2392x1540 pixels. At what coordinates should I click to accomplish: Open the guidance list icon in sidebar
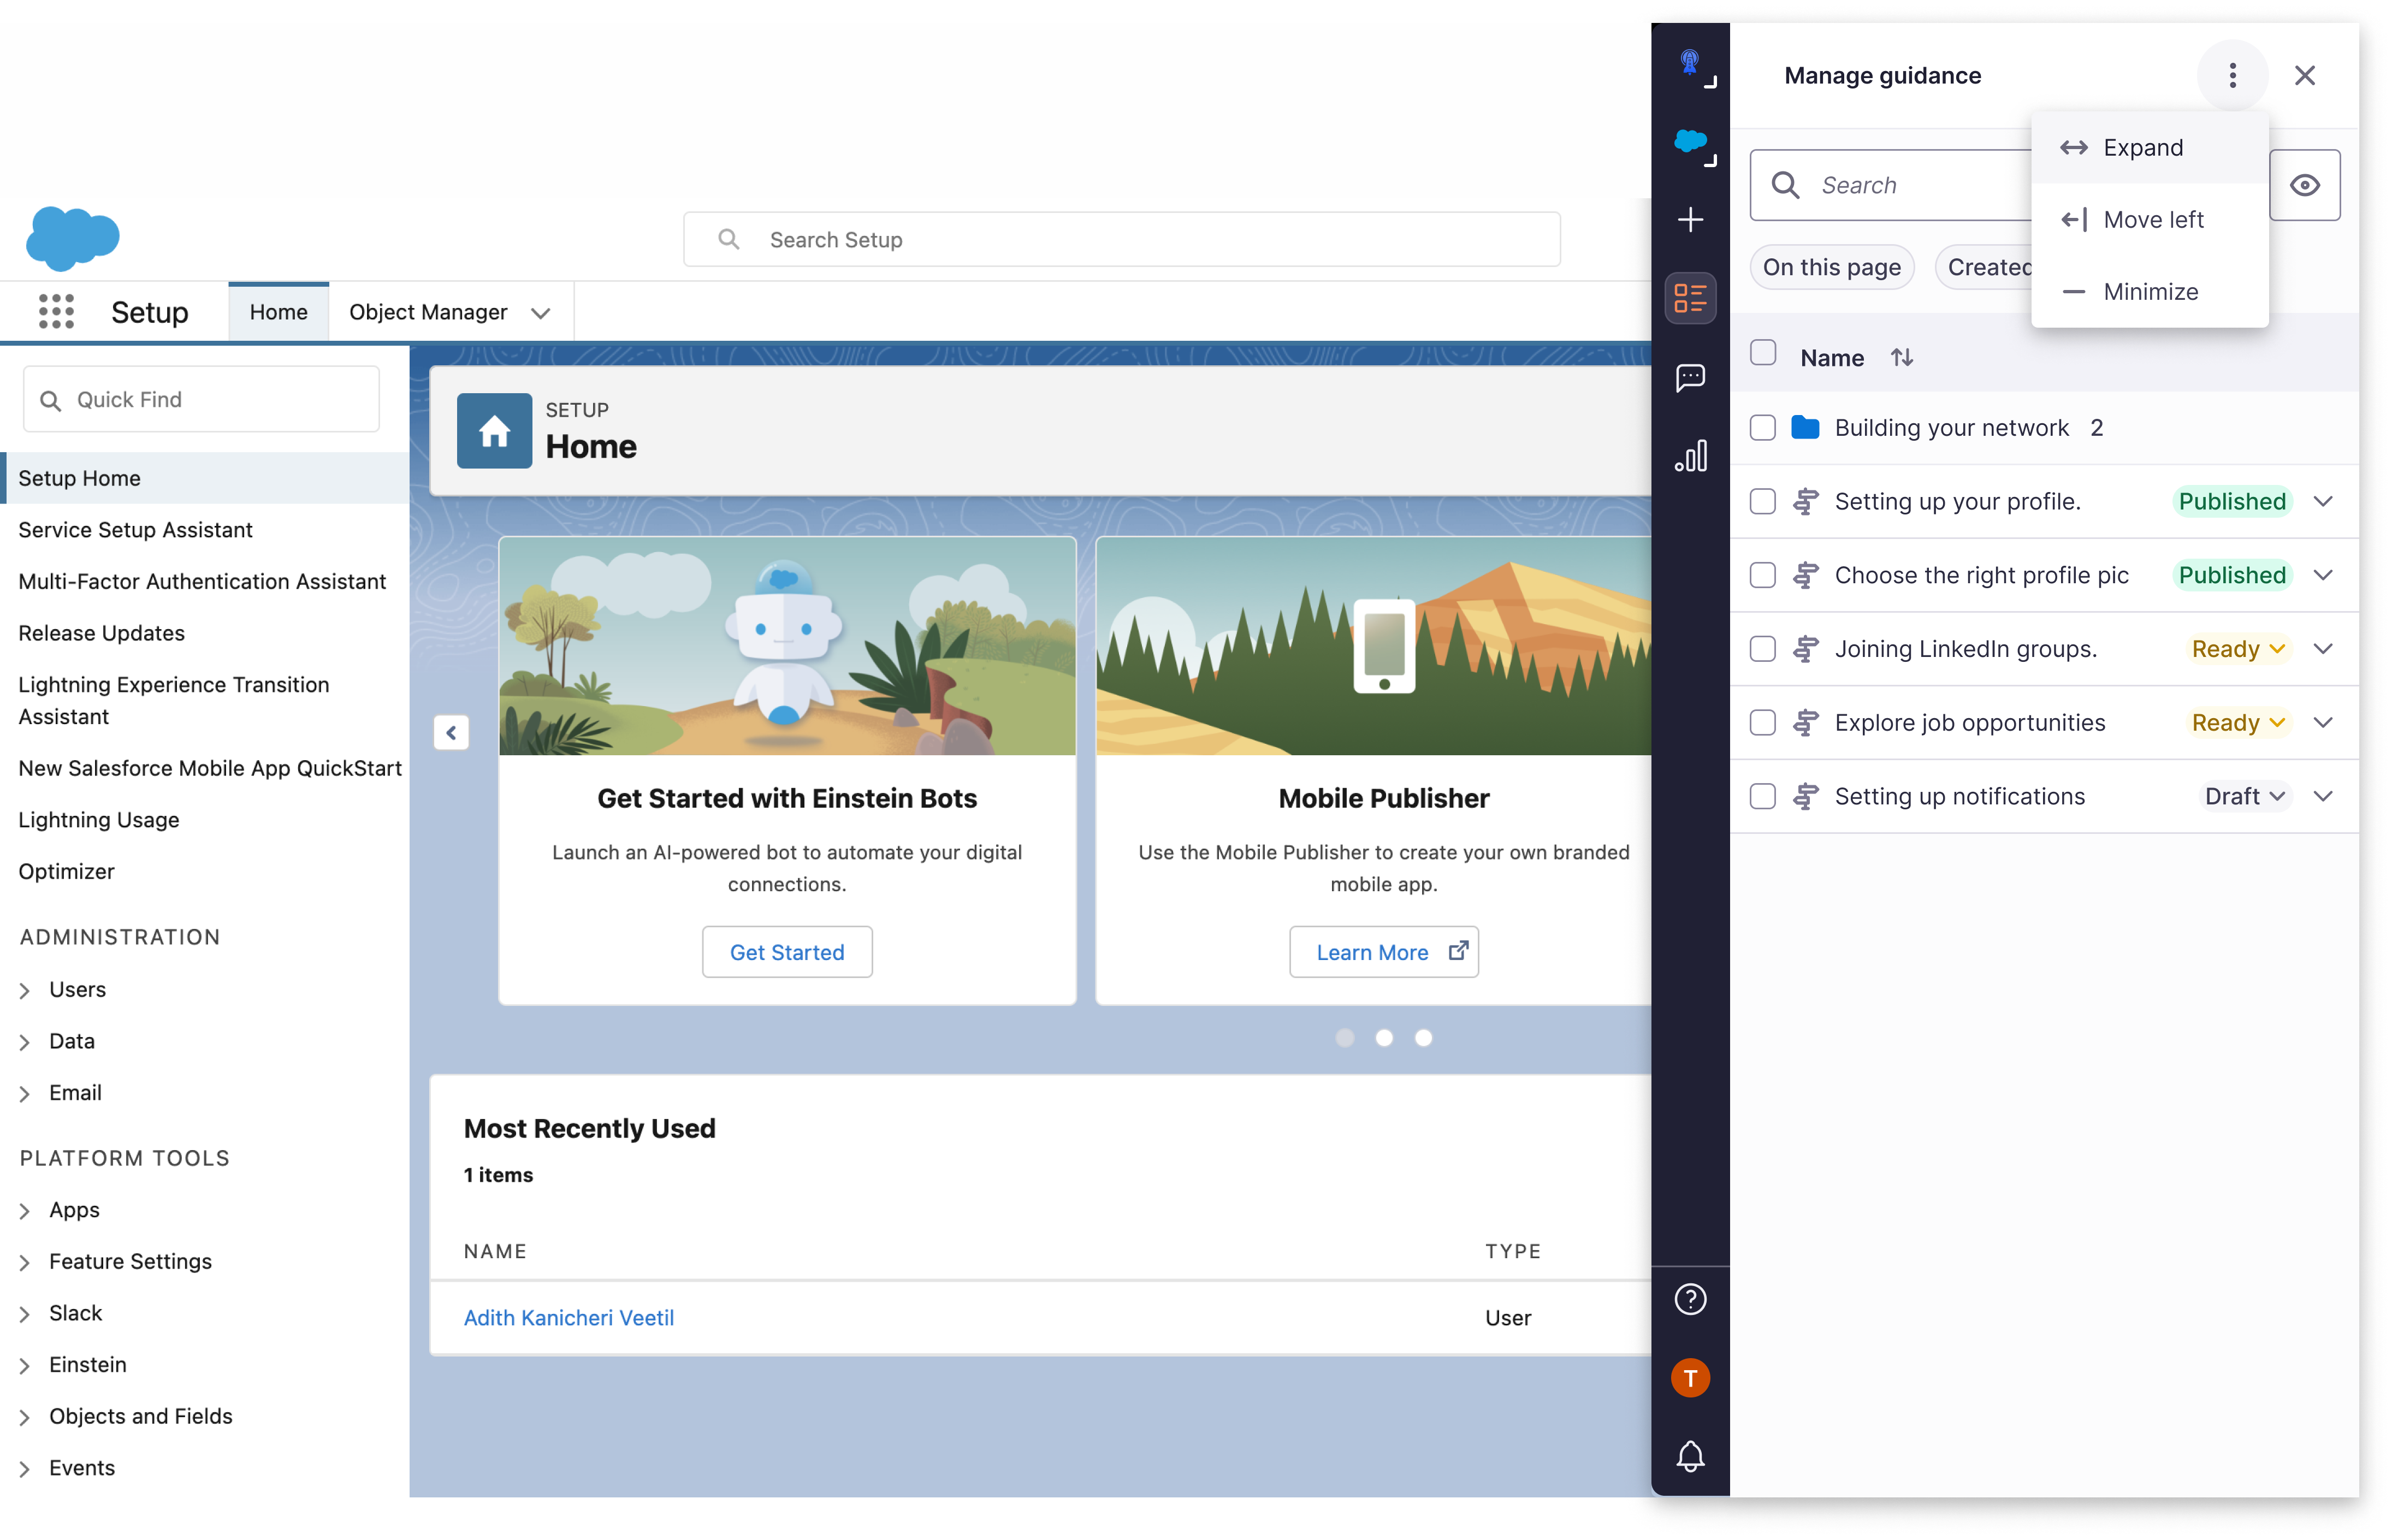click(1690, 298)
